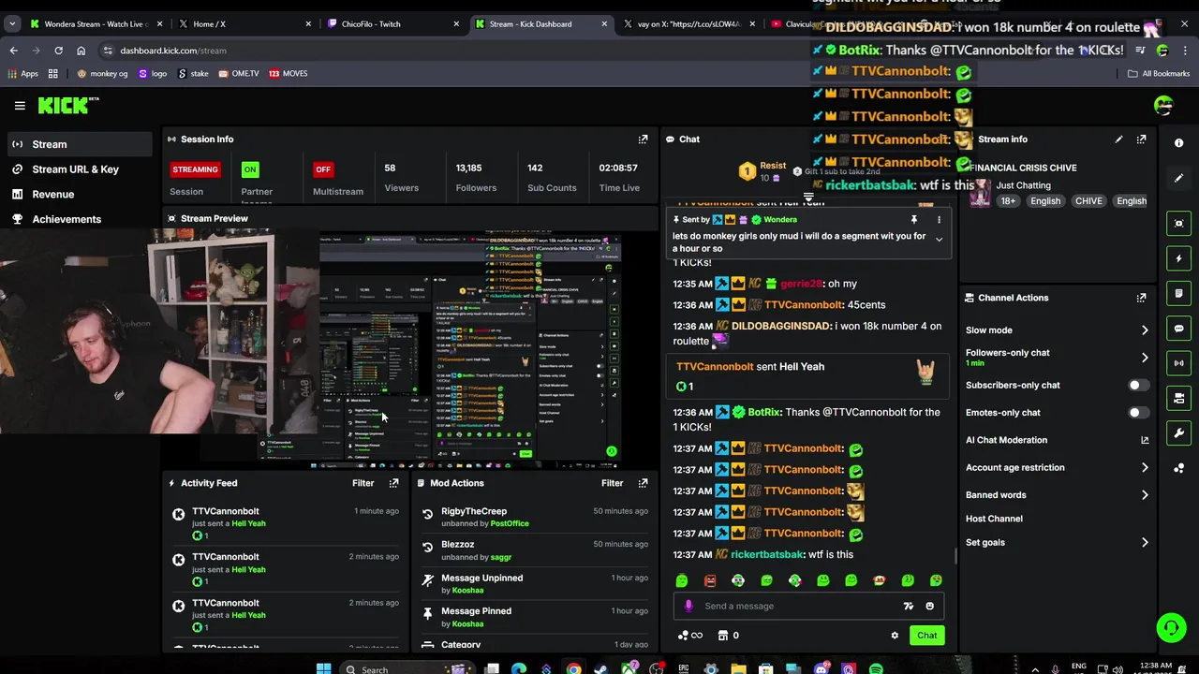Click the OME.TV bookmark
The height and width of the screenshot is (674, 1199).
coord(239,73)
